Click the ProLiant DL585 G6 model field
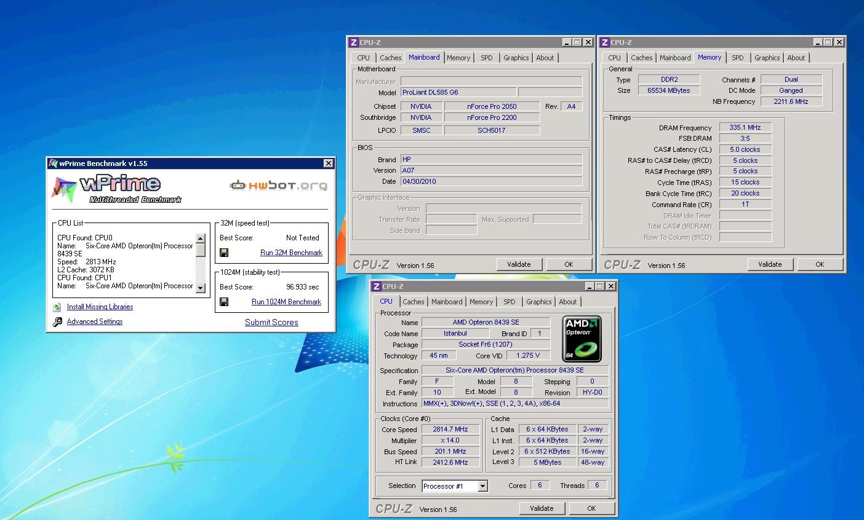Viewport: 864px width, 520px height. point(458,92)
